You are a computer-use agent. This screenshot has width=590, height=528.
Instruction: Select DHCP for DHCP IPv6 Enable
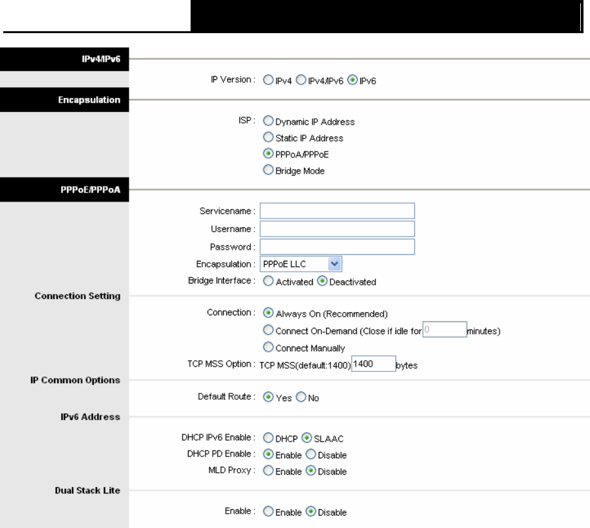coord(268,438)
